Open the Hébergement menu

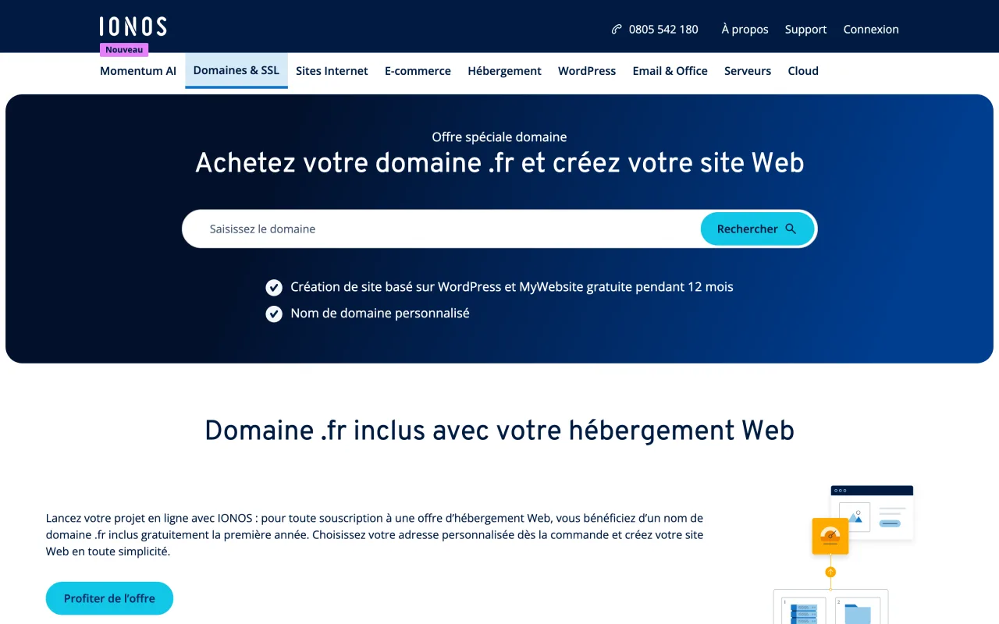504,71
